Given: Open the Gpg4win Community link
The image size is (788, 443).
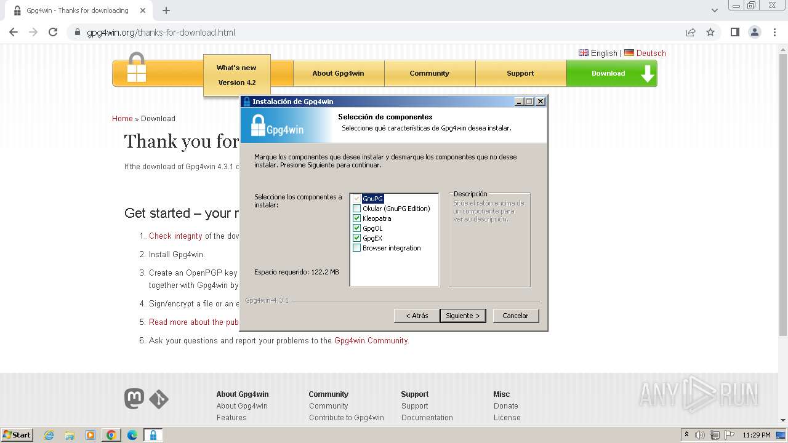Looking at the screenshot, I should coord(371,341).
